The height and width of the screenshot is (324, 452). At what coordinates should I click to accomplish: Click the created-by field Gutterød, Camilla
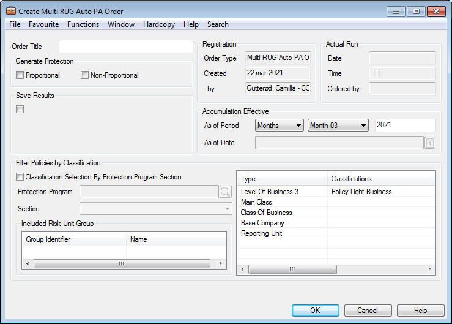coord(278,88)
